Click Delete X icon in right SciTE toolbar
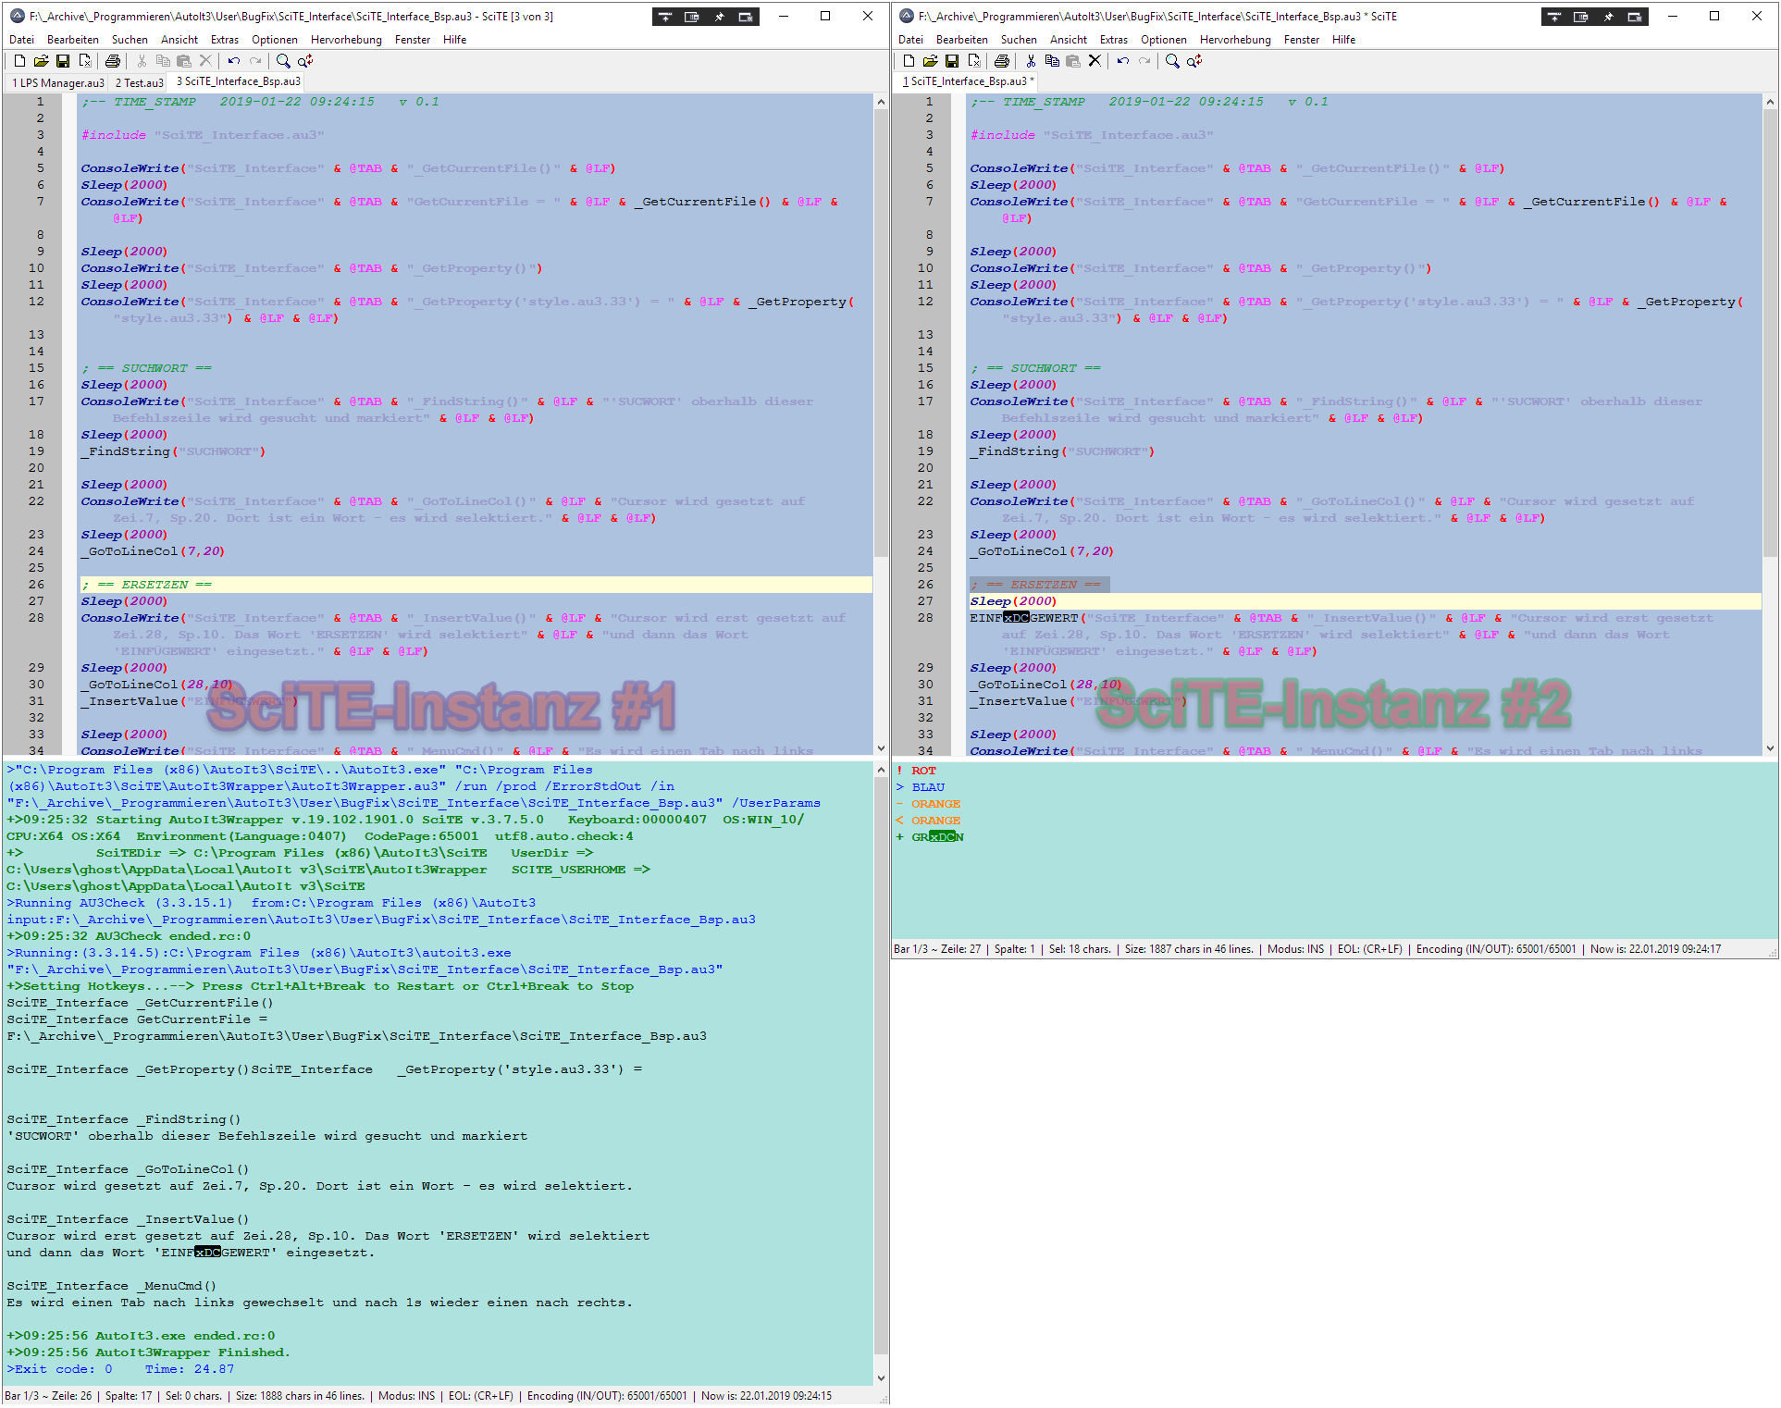Image resolution: width=1781 pixels, height=1408 pixels. 1095,61
